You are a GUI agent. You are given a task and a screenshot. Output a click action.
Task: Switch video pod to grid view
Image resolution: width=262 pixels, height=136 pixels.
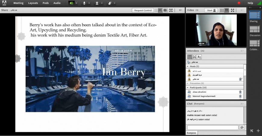click(x=222, y=10)
